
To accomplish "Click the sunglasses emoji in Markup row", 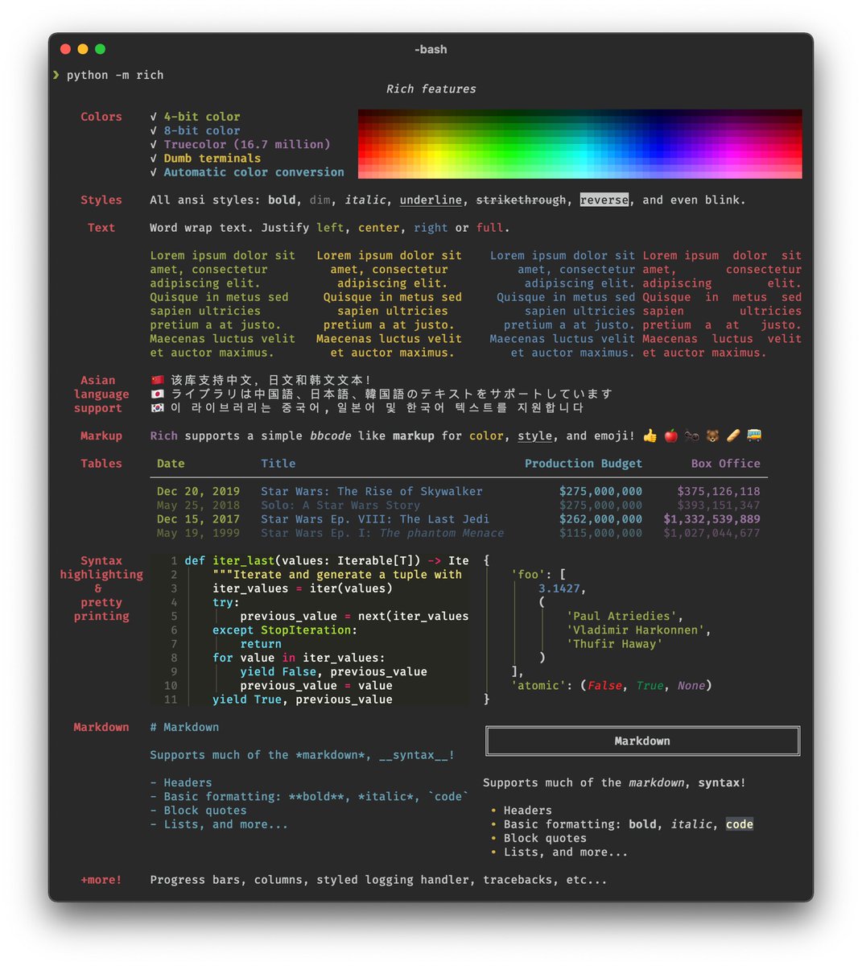I will click(x=691, y=436).
